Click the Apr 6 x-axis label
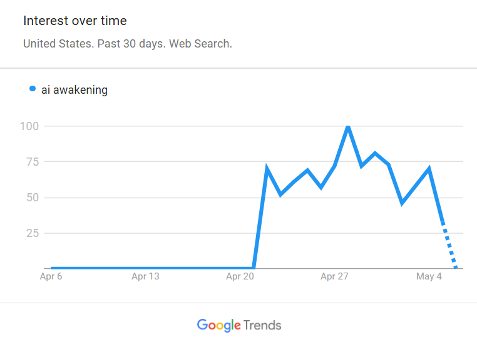 coord(51,276)
